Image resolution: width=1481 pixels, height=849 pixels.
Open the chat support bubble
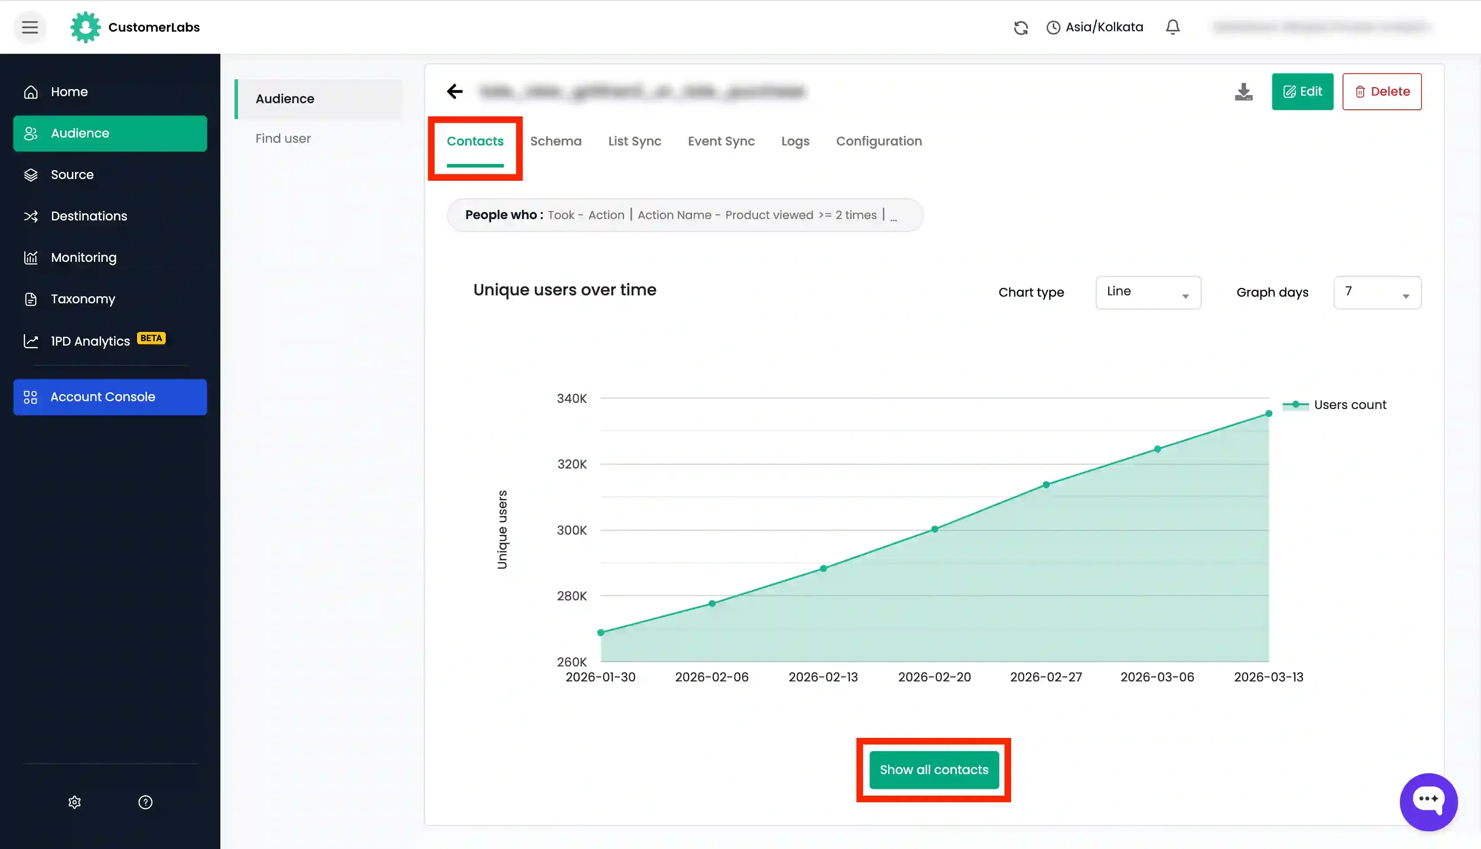1428,802
